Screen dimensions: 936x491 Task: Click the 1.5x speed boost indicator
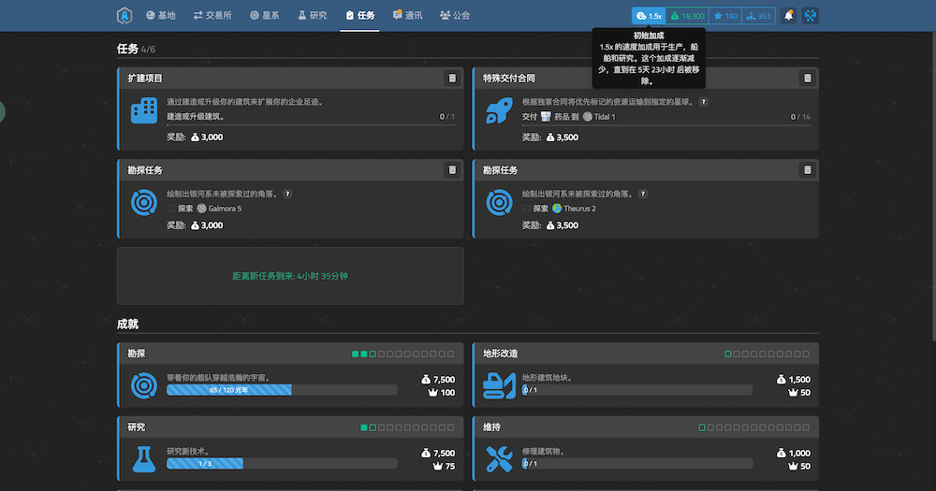point(648,16)
